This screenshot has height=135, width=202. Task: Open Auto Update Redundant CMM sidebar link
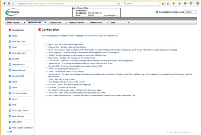click(20, 129)
